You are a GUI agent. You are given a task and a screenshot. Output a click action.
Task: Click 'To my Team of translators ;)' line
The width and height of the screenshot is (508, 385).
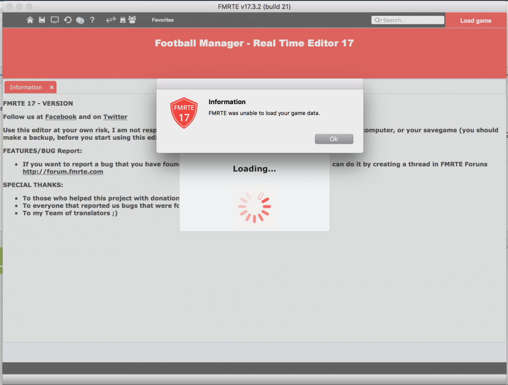tap(70, 213)
